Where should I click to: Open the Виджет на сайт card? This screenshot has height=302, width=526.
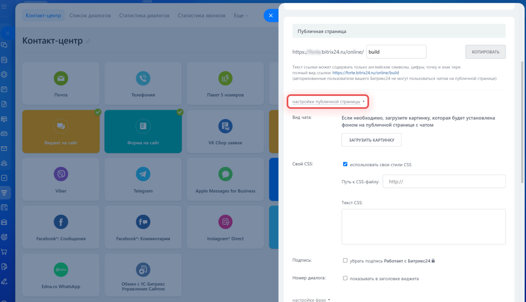pos(61,131)
